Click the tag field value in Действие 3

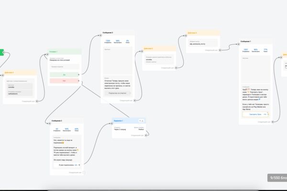(197, 44)
